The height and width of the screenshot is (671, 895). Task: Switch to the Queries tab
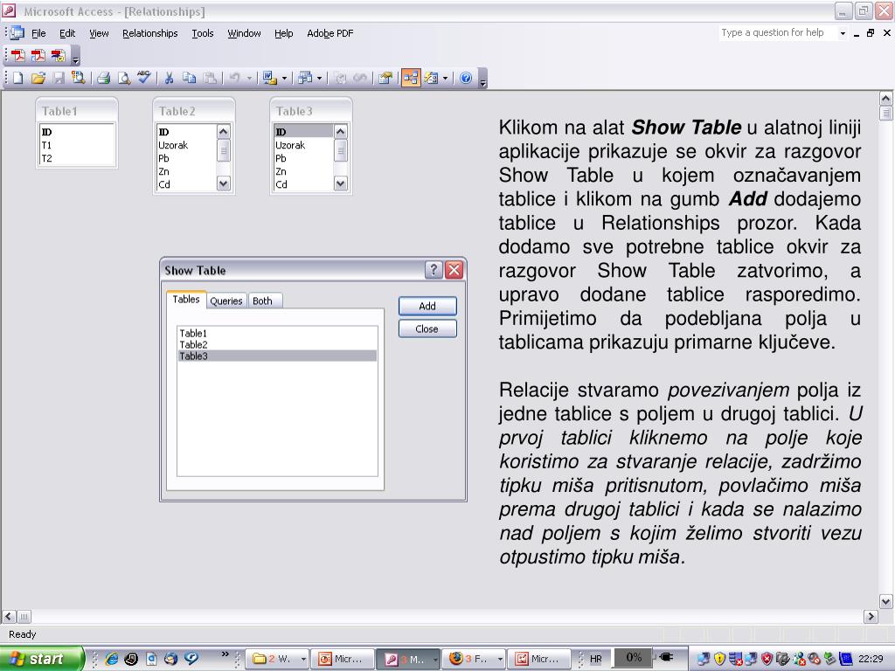[226, 301]
